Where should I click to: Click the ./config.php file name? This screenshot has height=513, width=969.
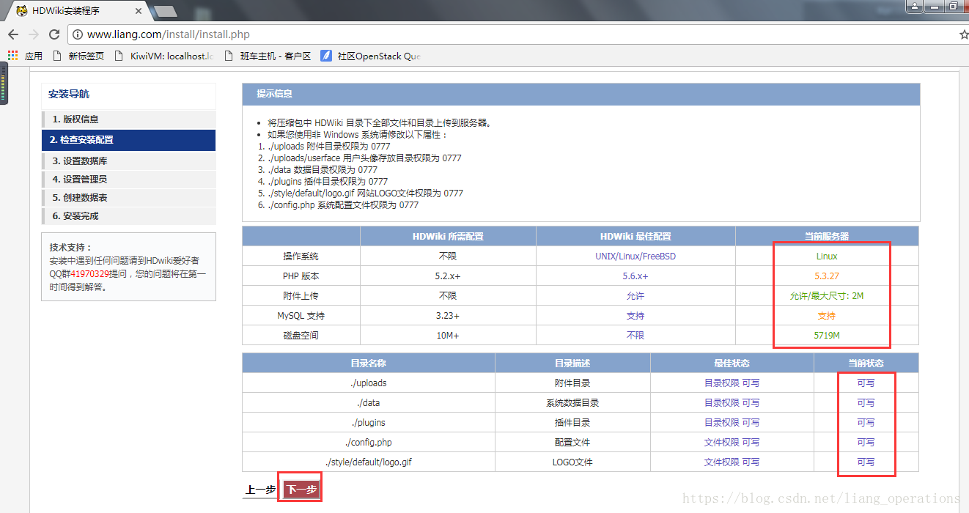pos(369,443)
